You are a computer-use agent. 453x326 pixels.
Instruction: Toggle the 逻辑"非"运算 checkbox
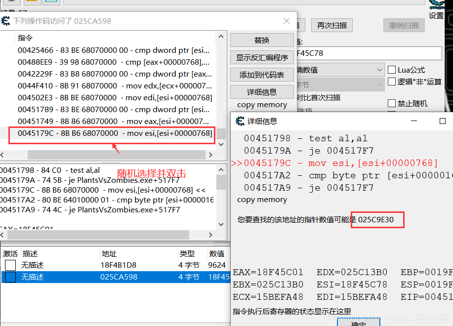tap(392, 81)
